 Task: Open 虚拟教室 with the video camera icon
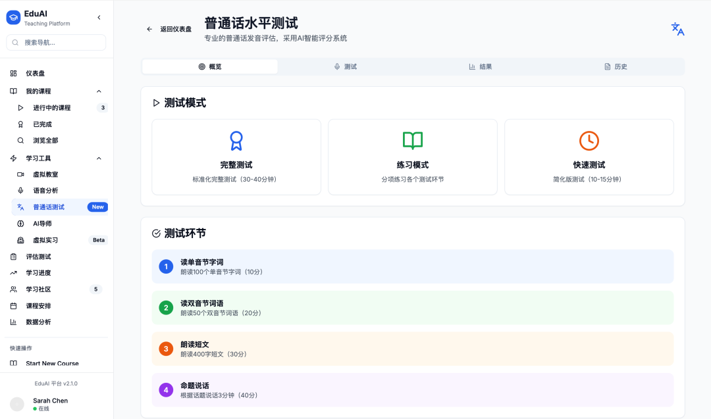[45, 174]
